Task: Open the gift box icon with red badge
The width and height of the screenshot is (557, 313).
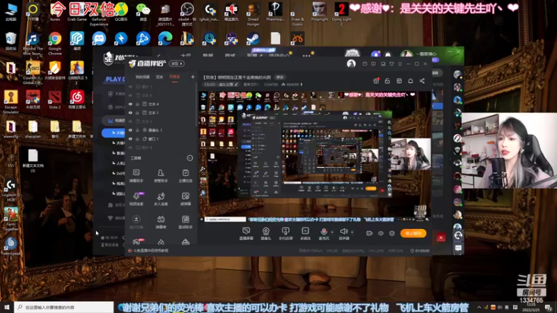Action: click(376, 81)
